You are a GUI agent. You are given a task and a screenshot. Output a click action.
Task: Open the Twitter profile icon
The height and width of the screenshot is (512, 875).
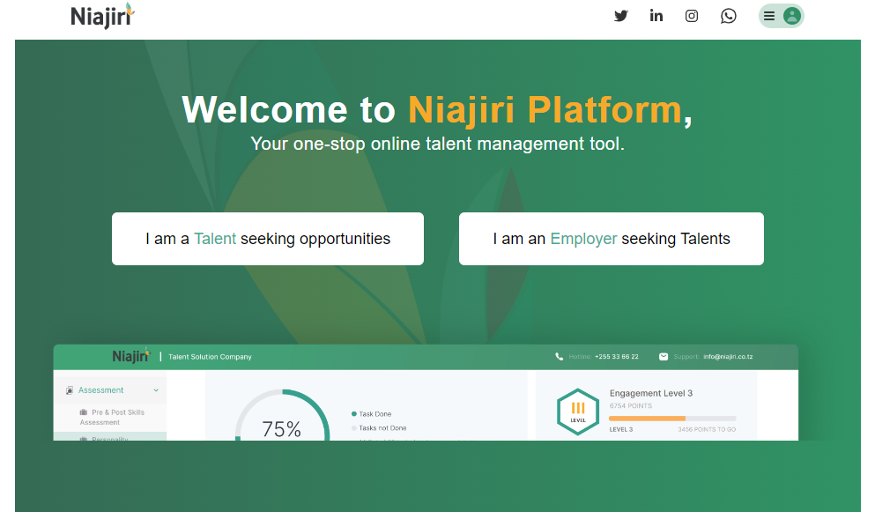[620, 15]
